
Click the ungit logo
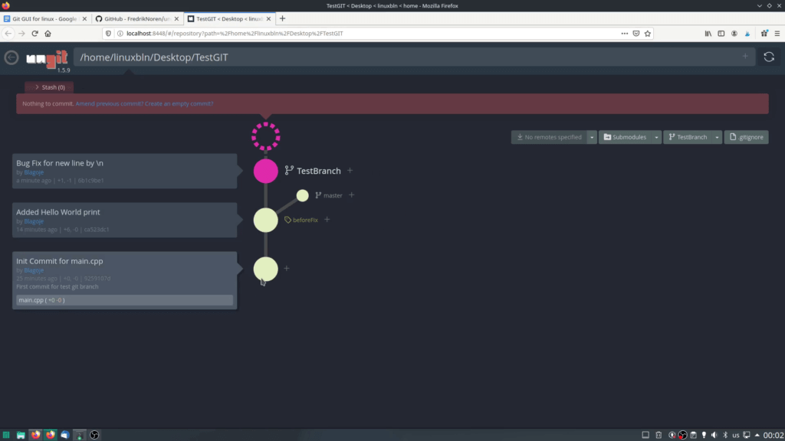(47, 58)
